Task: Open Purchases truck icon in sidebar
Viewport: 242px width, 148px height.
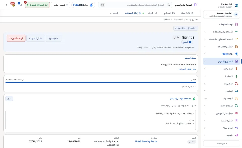Action: click(x=236, y=84)
